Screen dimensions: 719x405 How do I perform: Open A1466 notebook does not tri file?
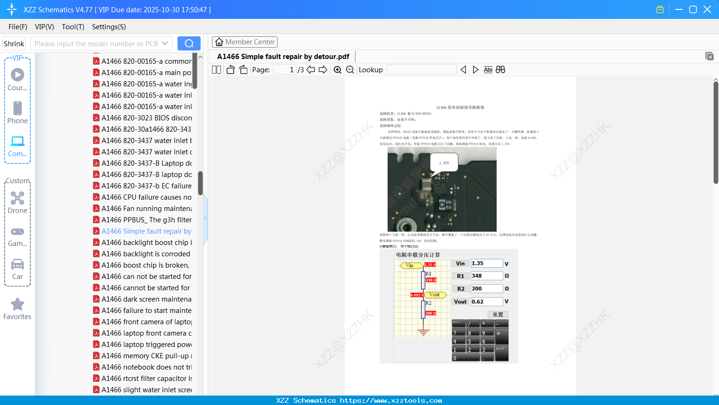[142, 367]
